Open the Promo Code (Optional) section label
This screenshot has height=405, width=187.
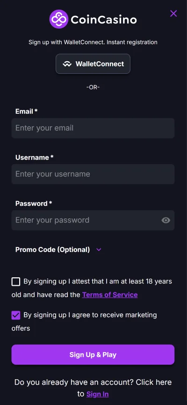click(53, 250)
